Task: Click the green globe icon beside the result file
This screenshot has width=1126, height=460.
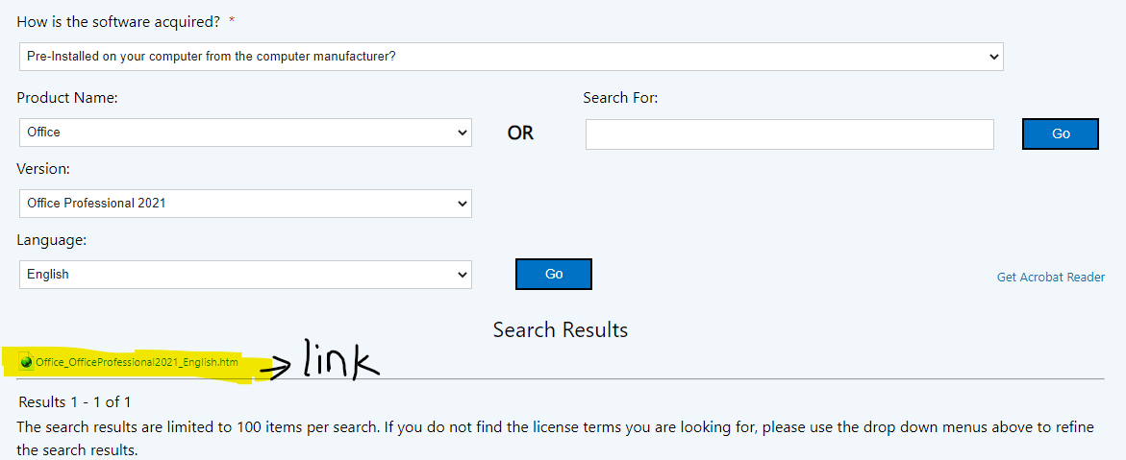Action: pos(27,362)
